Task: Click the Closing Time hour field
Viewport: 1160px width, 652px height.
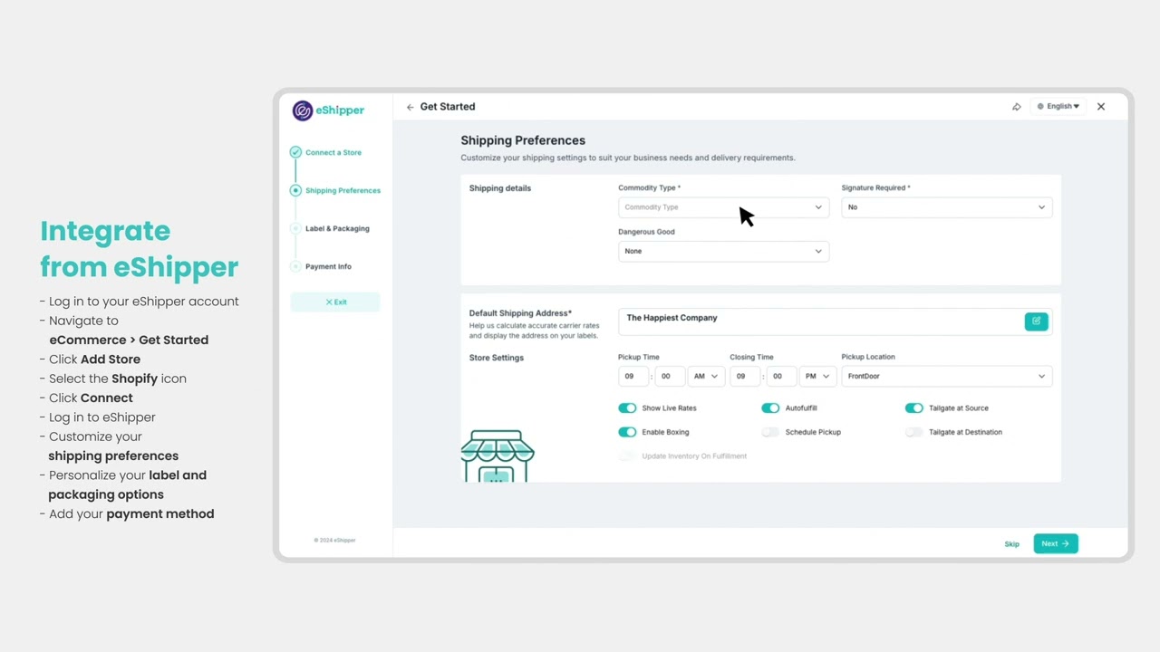Action: 745,376
